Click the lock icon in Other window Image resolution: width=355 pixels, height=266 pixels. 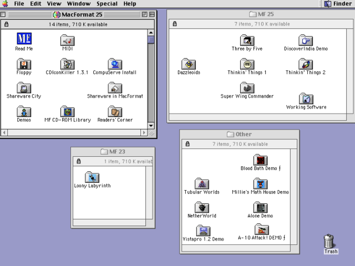(x=187, y=144)
